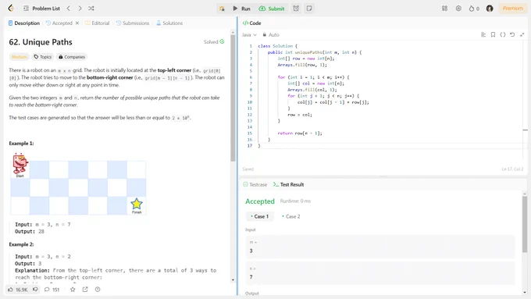Image resolution: width=531 pixels, height=299 pixels.
Task: Click the Accepted result heading
Action: tap(260, 201)
